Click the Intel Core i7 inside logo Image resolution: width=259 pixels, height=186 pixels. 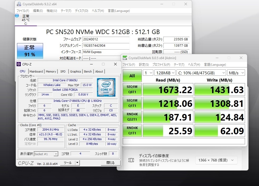pos(106,87)
